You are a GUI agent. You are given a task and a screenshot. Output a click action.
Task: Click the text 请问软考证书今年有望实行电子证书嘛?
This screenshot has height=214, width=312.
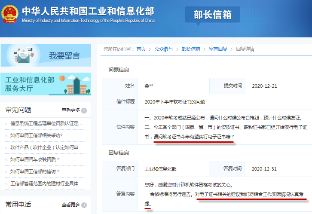pos(194,137)
